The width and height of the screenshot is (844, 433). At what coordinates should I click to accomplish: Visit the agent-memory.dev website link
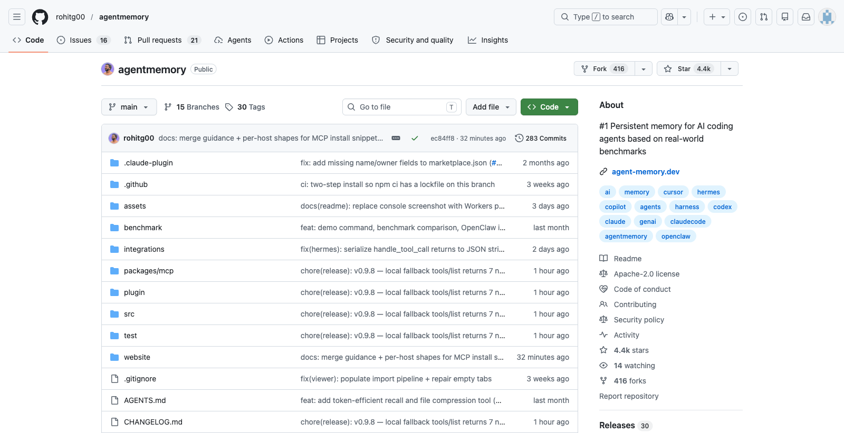tap(646, 172)
